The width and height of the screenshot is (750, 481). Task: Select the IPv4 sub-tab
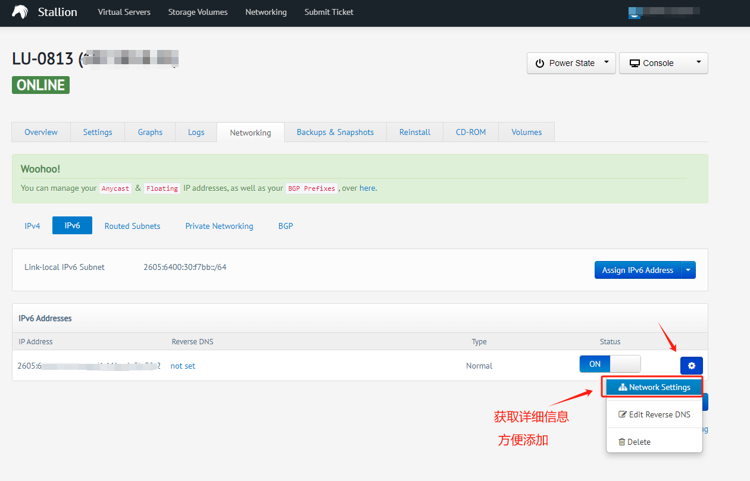click(32, 226)
